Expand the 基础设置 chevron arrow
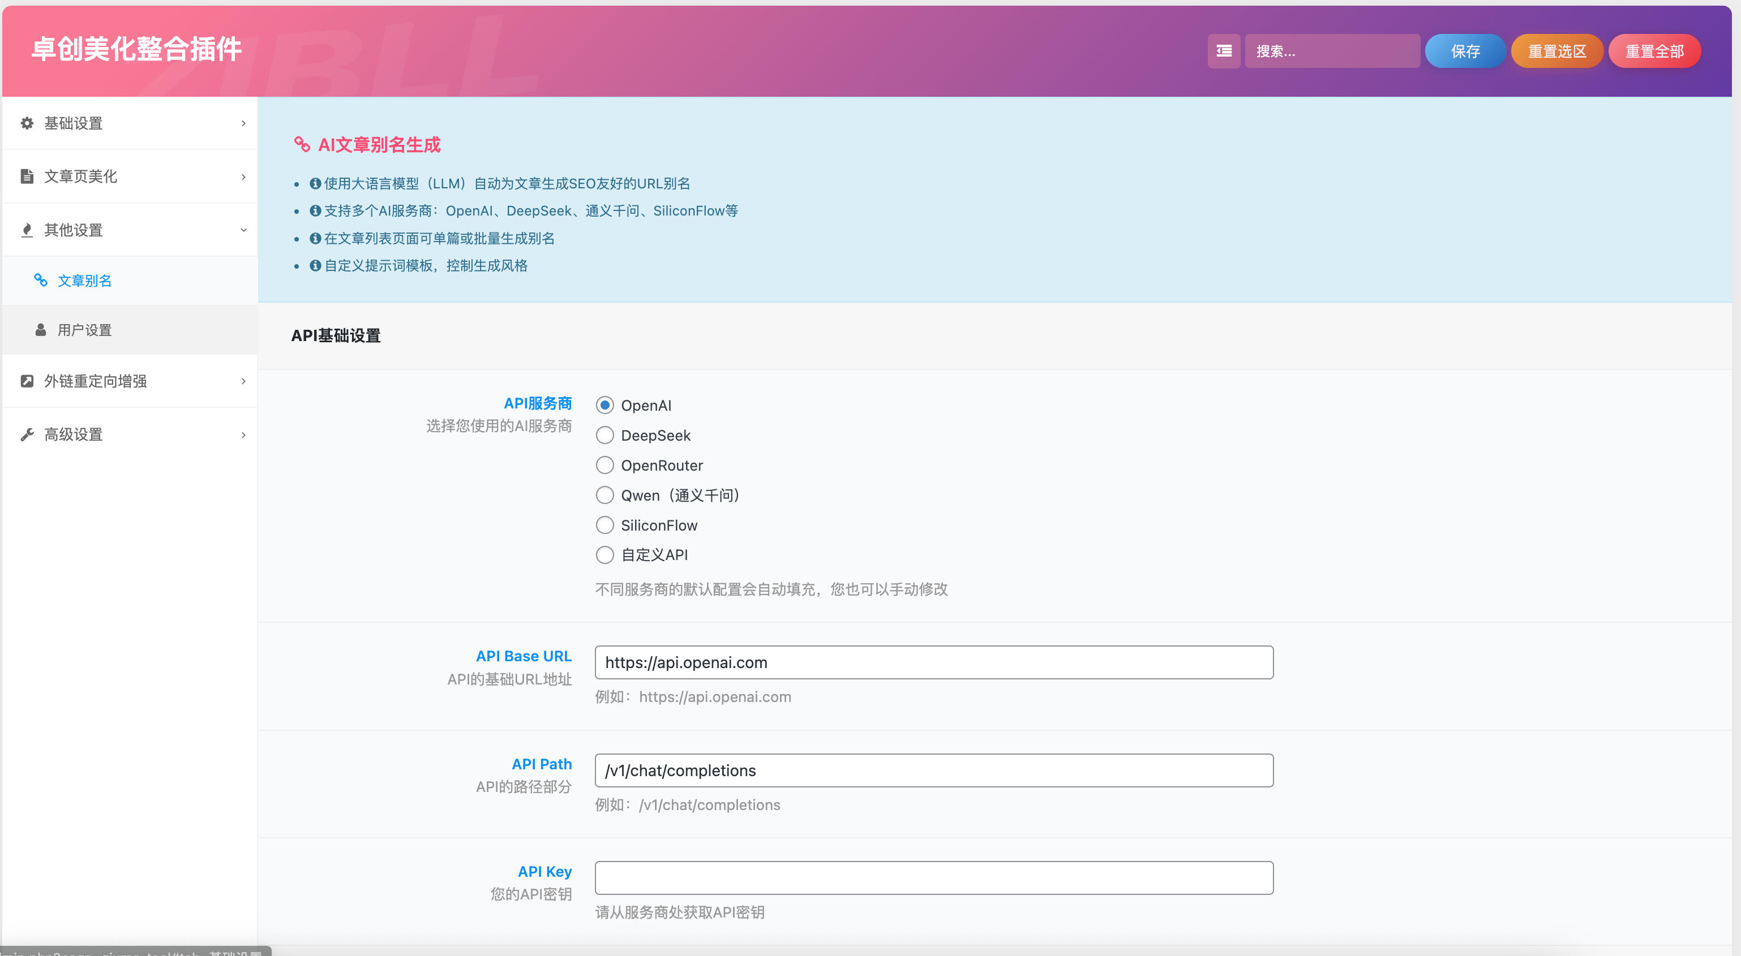The image size is (1741, 956). point(243,123)
